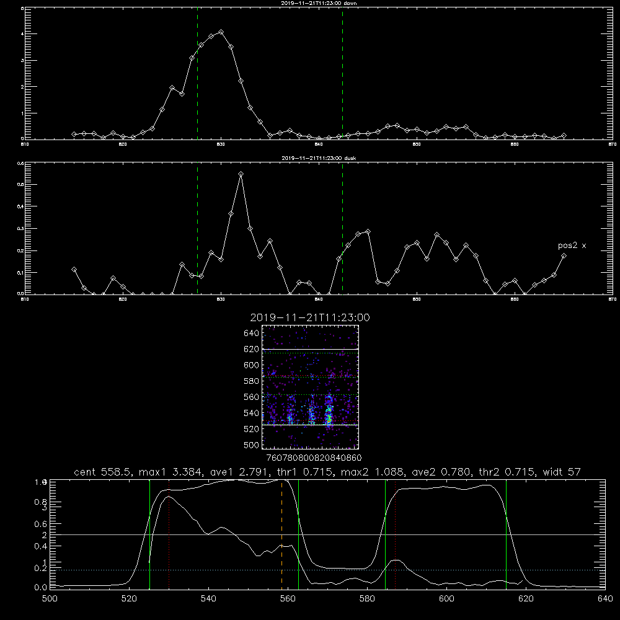Click the green vertical line near 585
Screen dimensions: 620x620
[x=385, y=534]
